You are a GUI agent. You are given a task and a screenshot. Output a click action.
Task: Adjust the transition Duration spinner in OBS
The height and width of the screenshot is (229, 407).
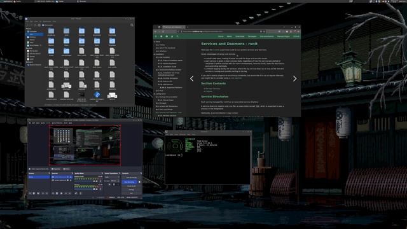[115, 181]
